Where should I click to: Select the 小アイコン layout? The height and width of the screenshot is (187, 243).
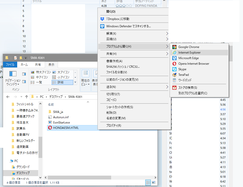(x=61, y=77)
